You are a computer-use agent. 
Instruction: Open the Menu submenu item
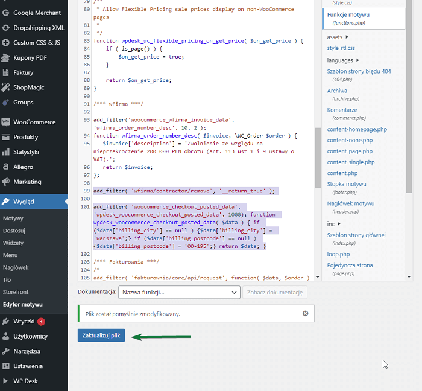point(10,255)
